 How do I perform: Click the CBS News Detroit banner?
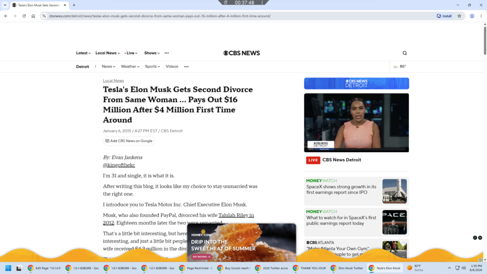click(x=357, y=83)
